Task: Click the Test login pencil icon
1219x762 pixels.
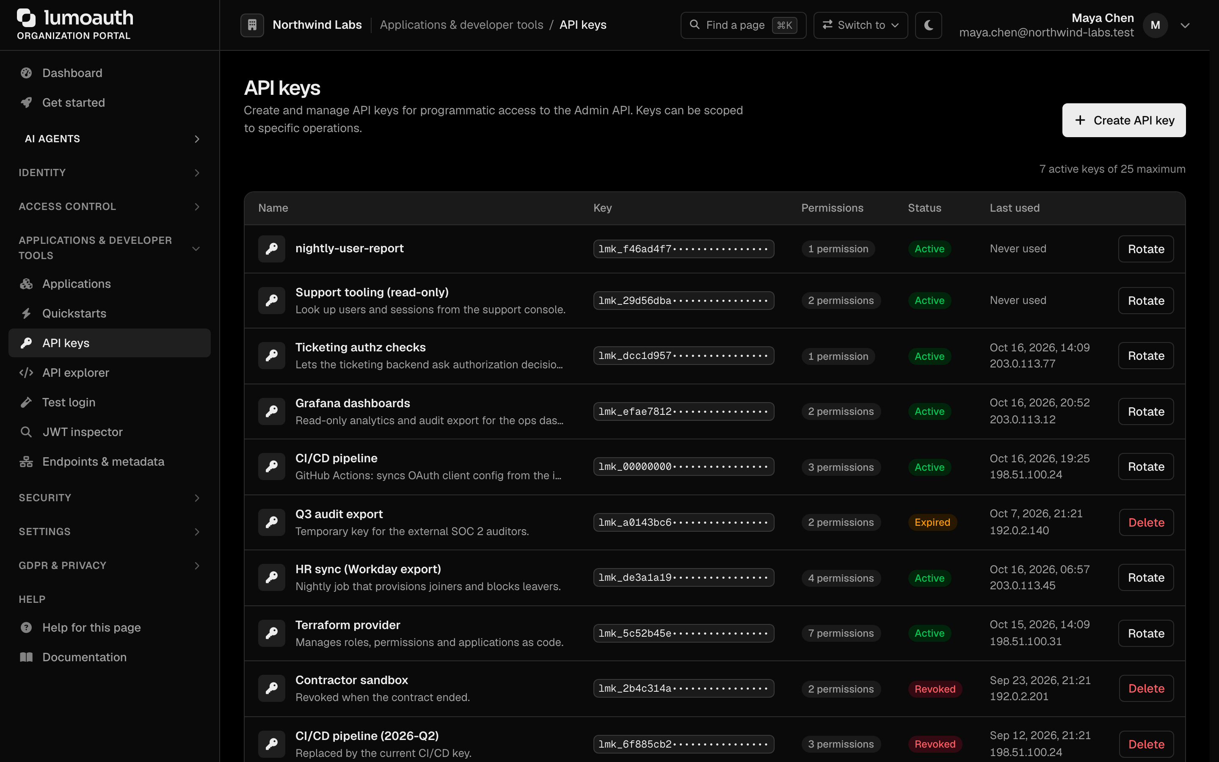Action: (x=26, y=402)
